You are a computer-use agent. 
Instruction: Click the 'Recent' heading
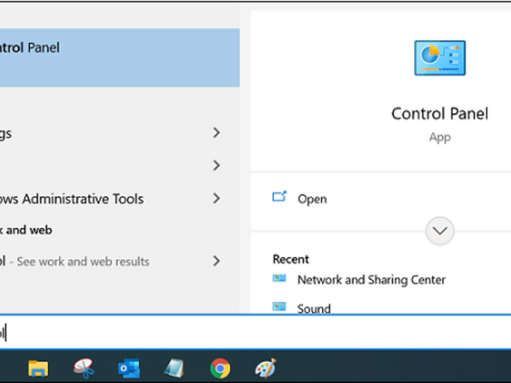pyautogui.click(x=291, y=259)
